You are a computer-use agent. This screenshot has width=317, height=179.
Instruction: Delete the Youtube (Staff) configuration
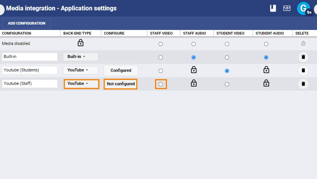(x=303, y=84)
